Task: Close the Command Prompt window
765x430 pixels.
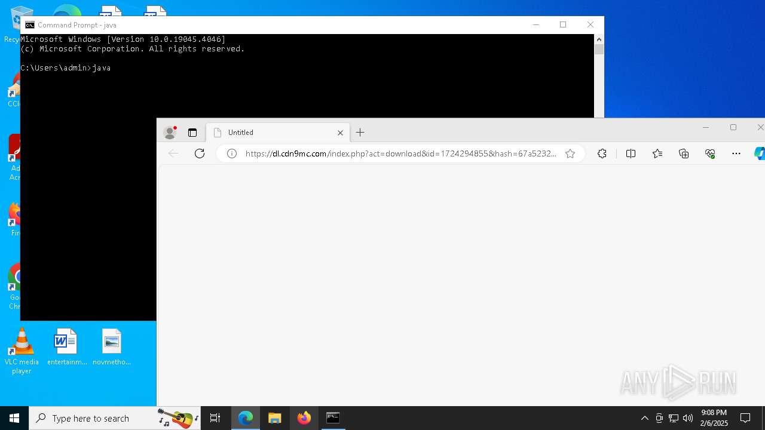Action: point(590,24)
